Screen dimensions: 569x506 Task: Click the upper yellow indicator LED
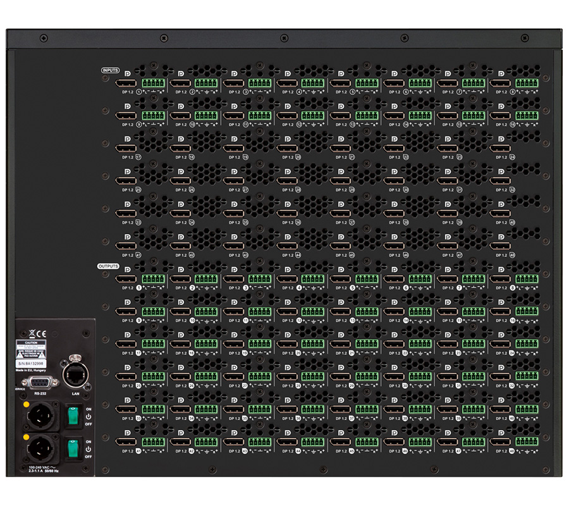(27, 404)
